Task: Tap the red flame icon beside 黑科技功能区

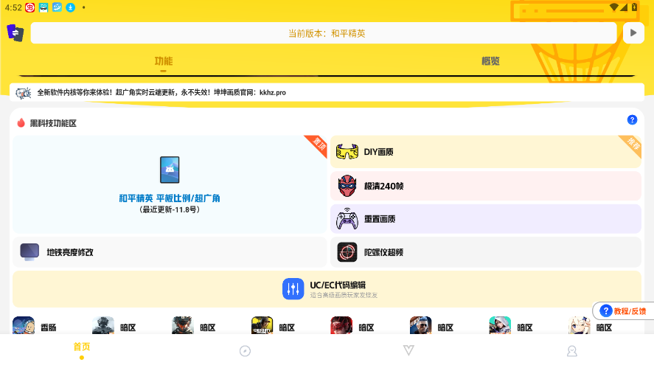Action: click(21, 122)
